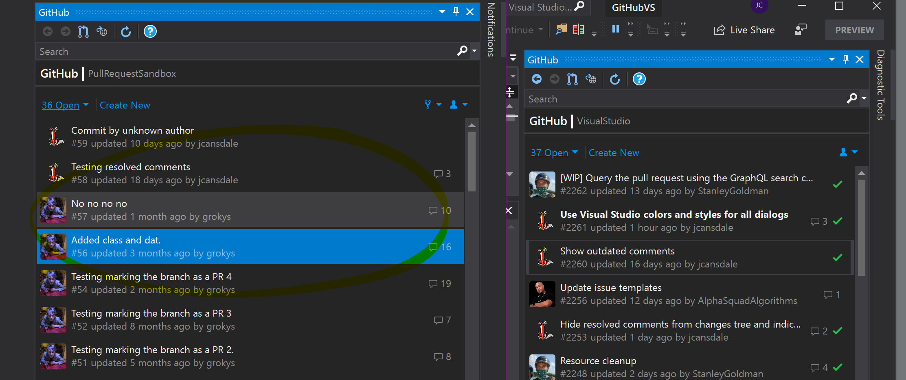
Task: Expand search options dropdown in left GitHub pane
Action: (x=474, y=51)
